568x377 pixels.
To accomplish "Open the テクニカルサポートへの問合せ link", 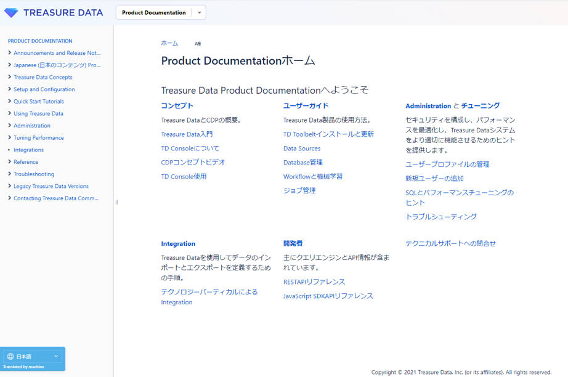I will [450, 243].
